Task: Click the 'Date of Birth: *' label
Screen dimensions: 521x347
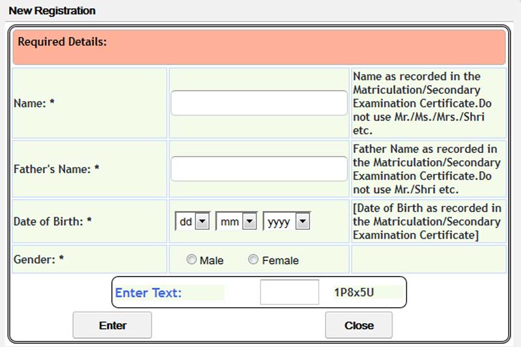Action: point(53,221)
